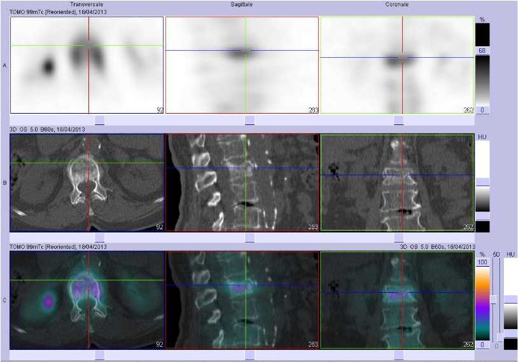
Task: Click slice slider handle under SPECT transversal view
Action: (x=99, y=120)
